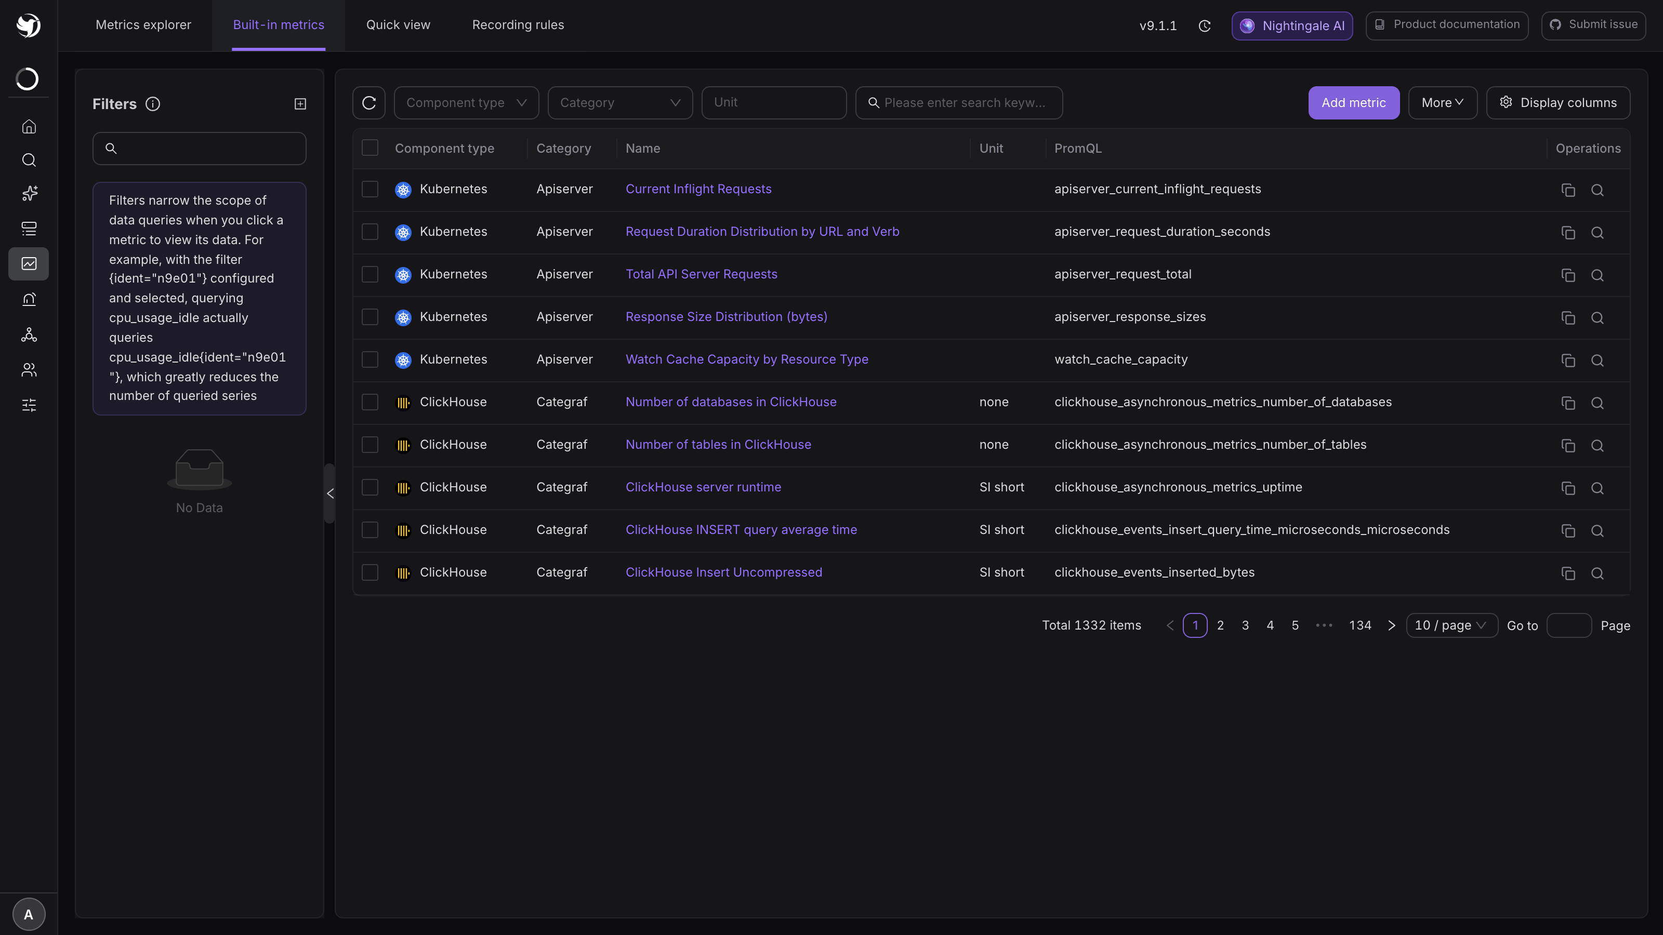Explore the apiserver_request_total metric with magnifier icon
This screenshot has height=935, width=1663.
(1597, 275)
